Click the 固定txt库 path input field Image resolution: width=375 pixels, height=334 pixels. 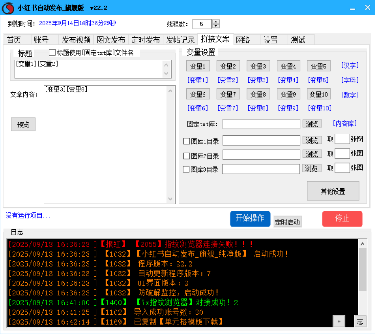pyautogui.click(x=261, y=124)
